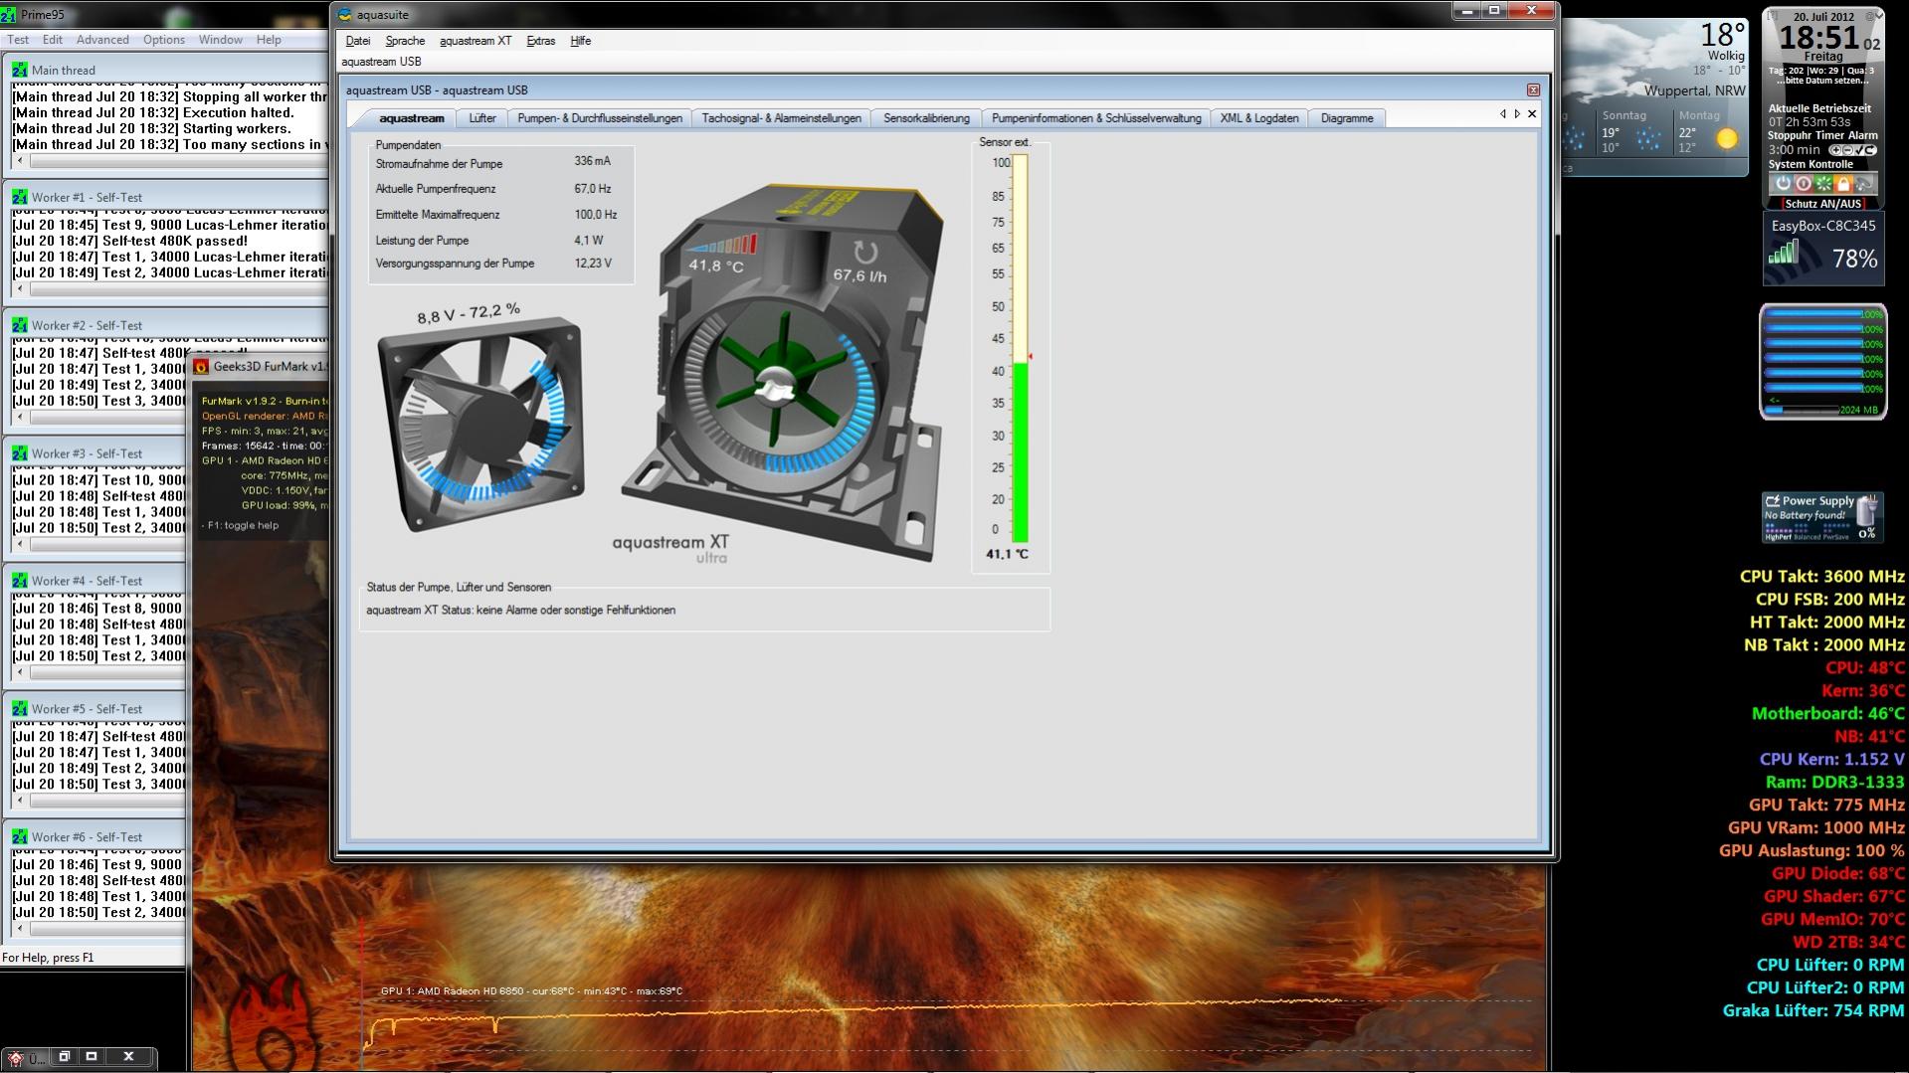The width and height of the screenshot is (1909, 1073).
Task: Click the timer plus button
Action: pos(1836,150)
